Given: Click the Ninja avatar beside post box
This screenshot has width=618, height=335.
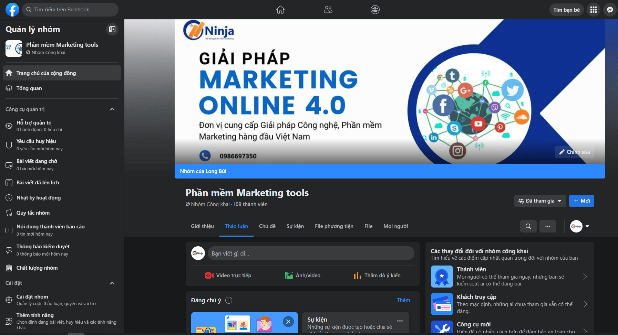Looking at the screenshot, I should 198,253.
